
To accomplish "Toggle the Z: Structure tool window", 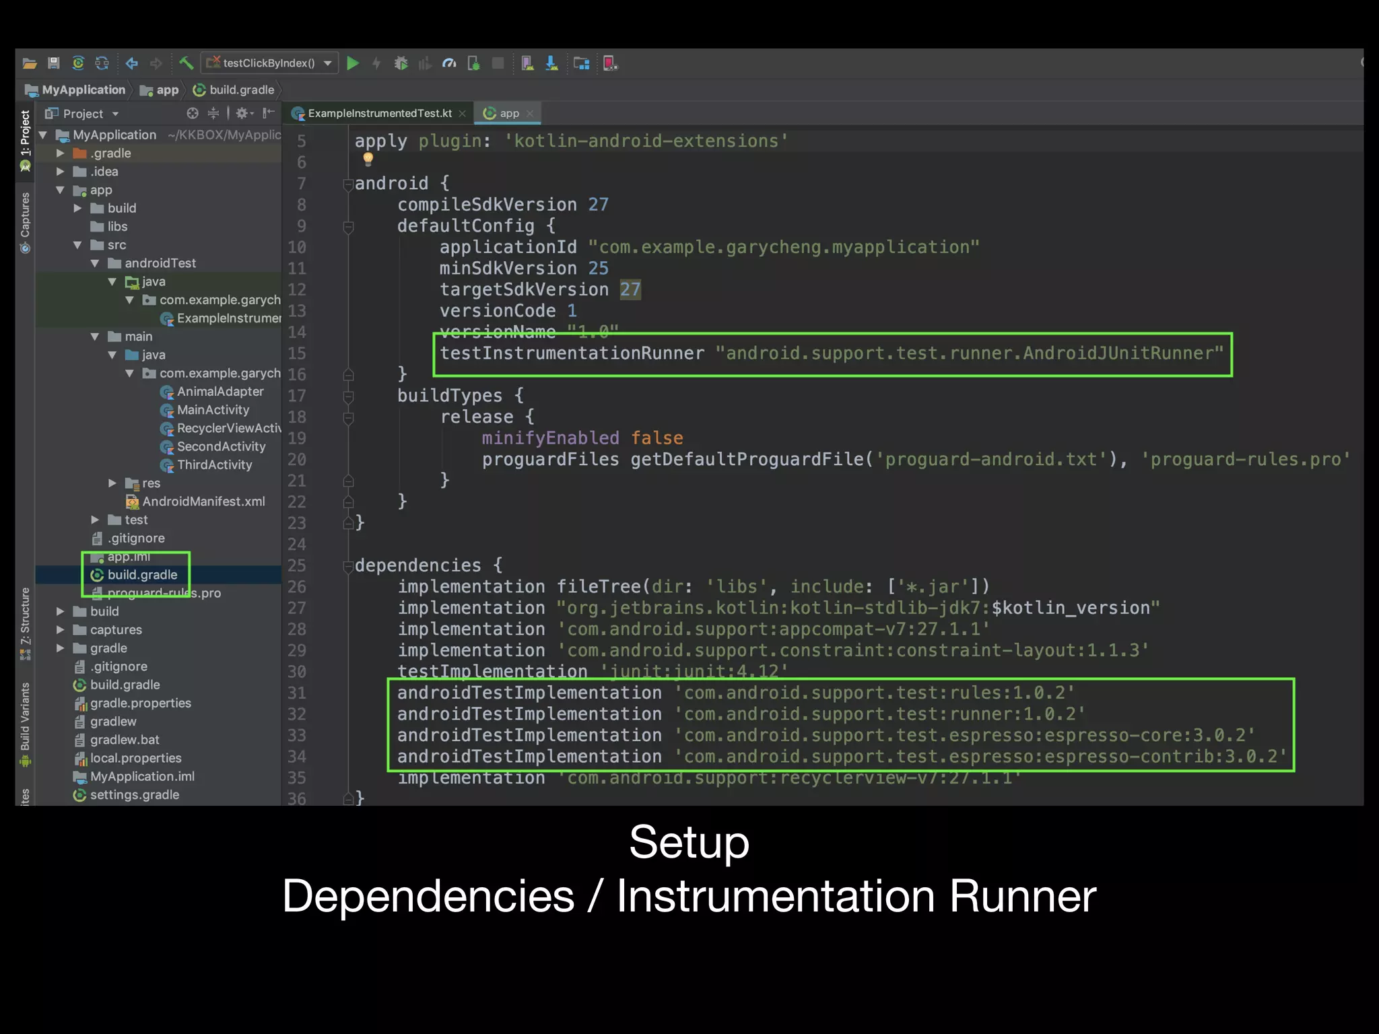I will tap(25, 624).
